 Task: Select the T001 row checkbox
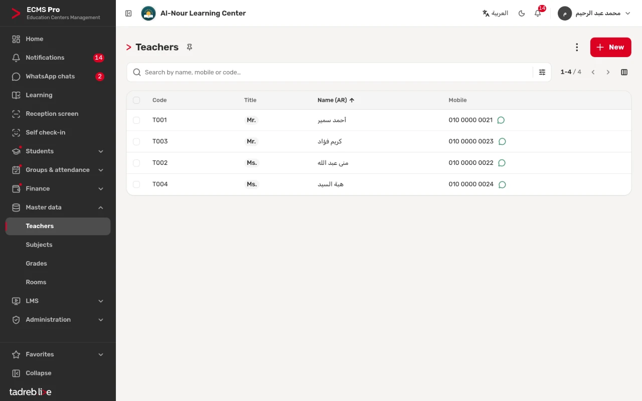tap(136, 120)
